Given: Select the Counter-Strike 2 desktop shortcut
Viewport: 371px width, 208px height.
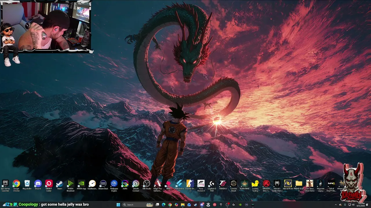Looking at the screenshot, I should tap(190, 186).
